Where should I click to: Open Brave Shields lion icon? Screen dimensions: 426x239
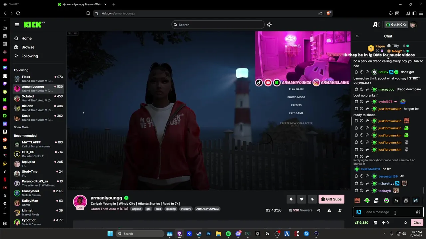click(329, 13)
